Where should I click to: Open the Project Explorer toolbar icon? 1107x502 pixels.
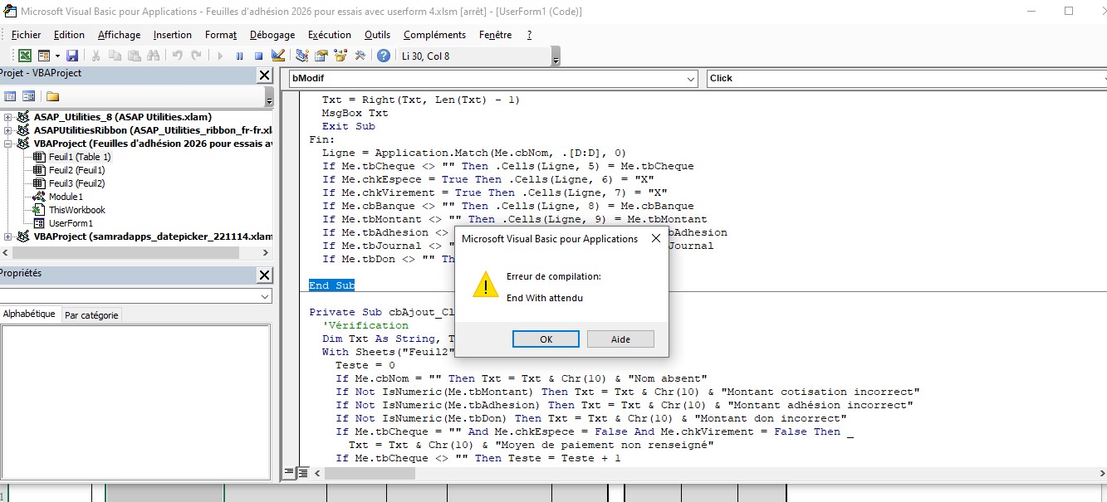(301, 56)
